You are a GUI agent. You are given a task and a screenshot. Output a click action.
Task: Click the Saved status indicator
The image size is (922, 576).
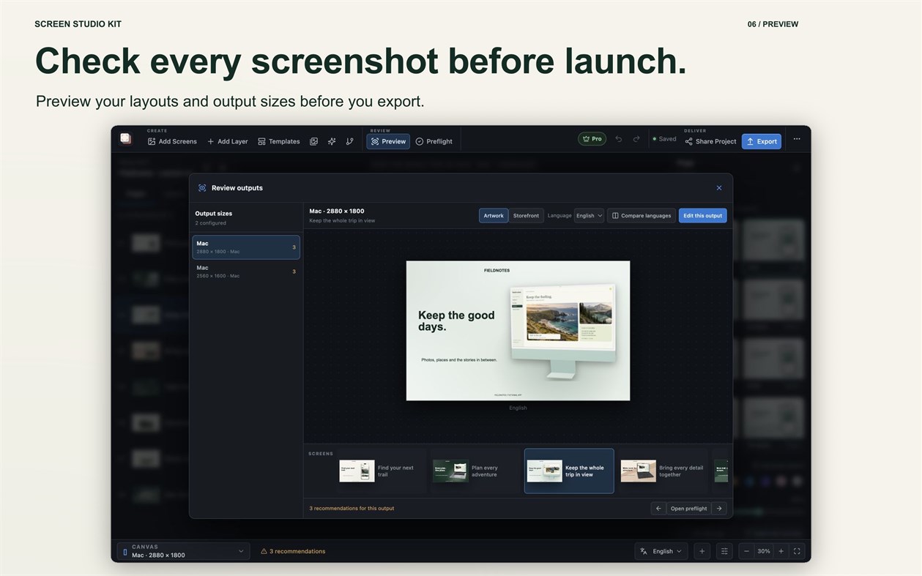[665, 139]
